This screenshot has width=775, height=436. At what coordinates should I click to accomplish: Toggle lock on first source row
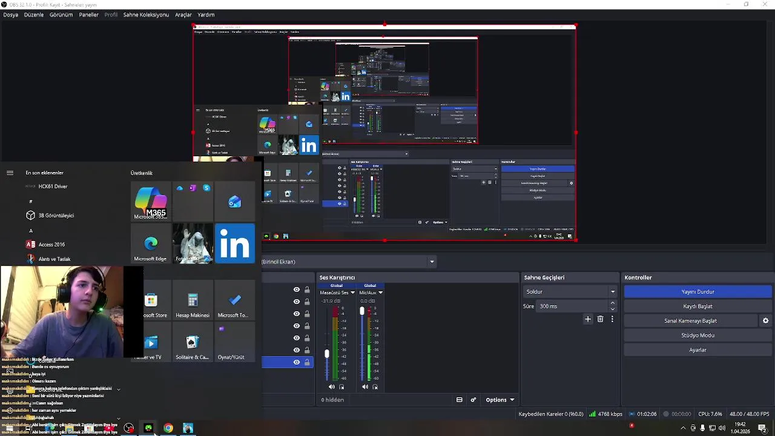coord(307,289)
